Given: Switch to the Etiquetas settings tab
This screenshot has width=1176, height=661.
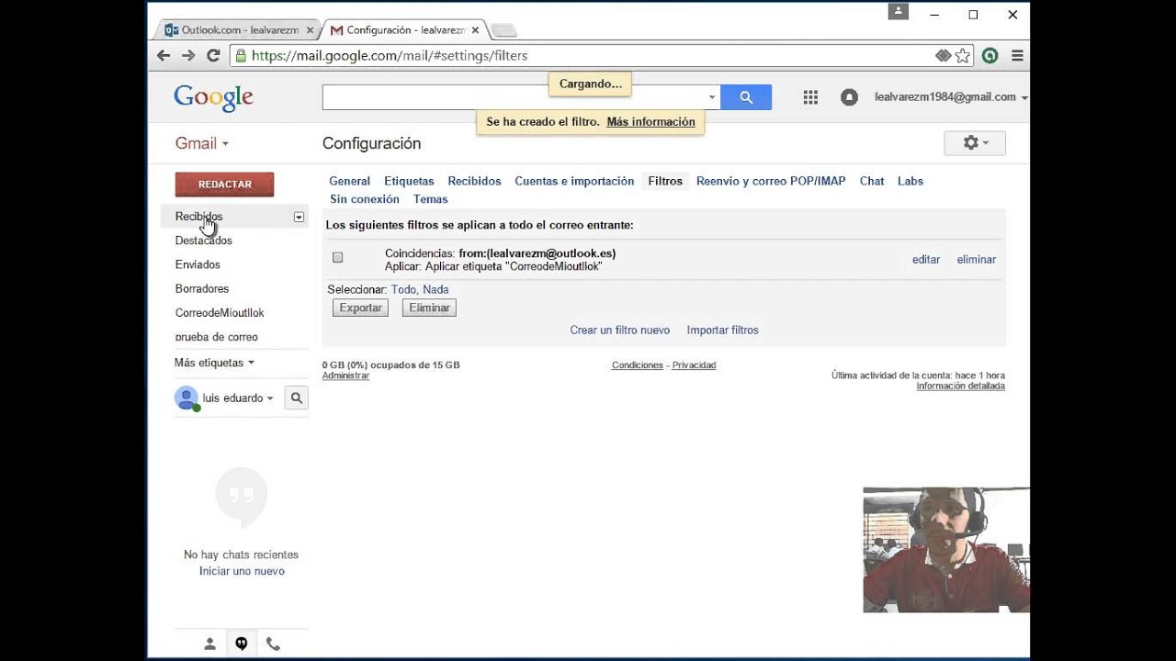Looking at the screenshot, I should point(409,181).
